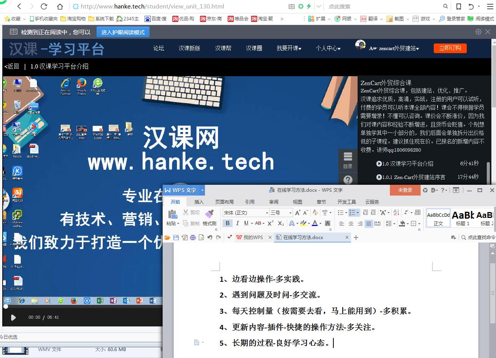Screen dimensions: 496x358
Task: Expand the 我要开课 menu dropdown
Action: tap(289, 48)
